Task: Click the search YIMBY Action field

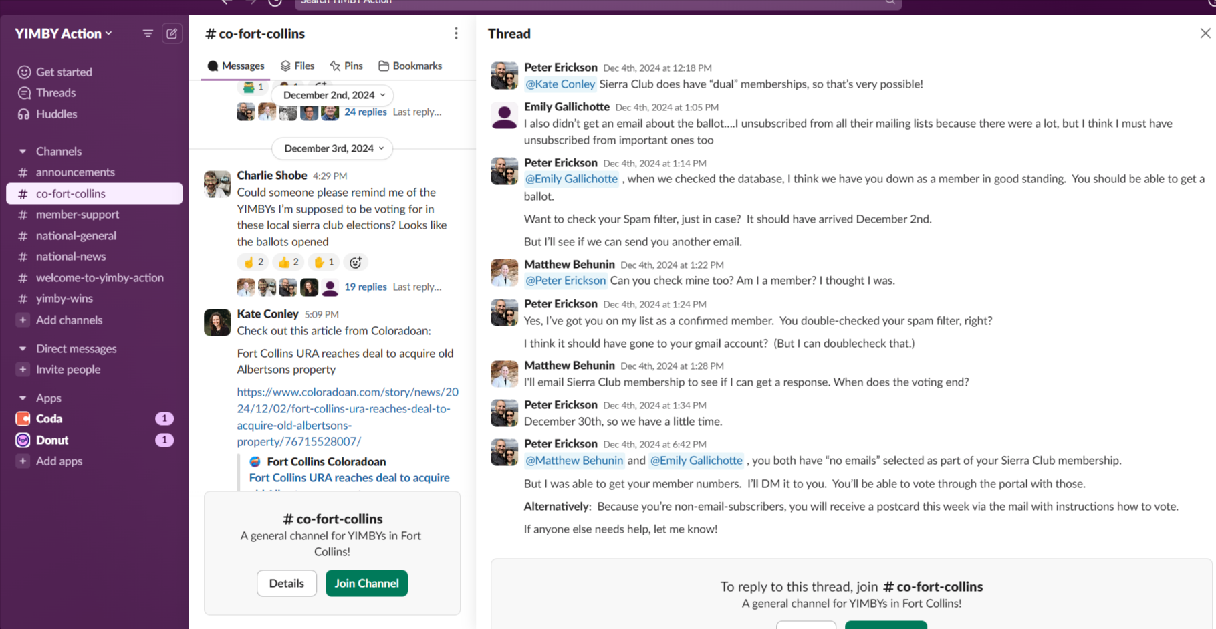Action: pyautogui.click(x=598, y=3)
